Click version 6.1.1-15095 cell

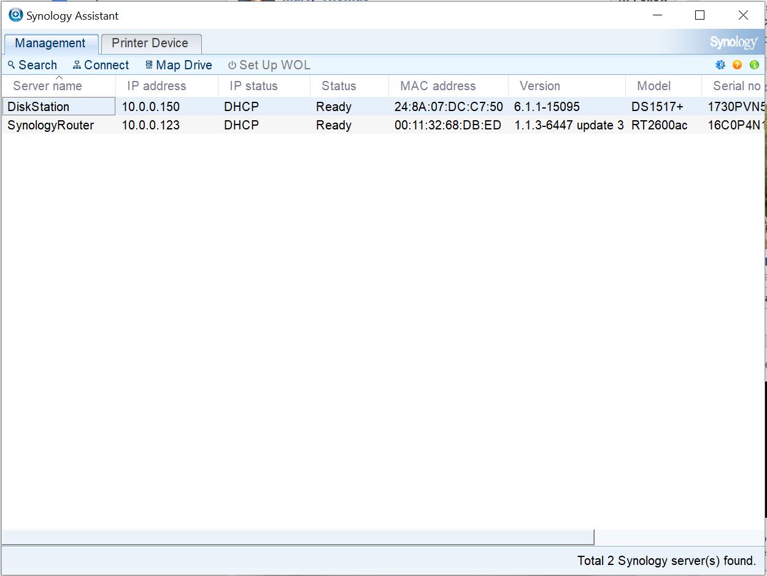pyautogui.click(x=547, y=107)
